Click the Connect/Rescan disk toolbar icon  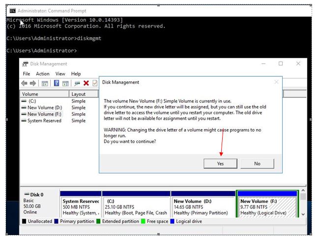click(x=77, y=83)
